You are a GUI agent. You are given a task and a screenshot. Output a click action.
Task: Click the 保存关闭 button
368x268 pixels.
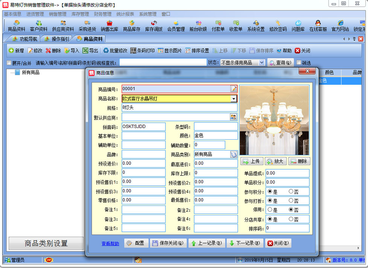click(x=168, y=243)
